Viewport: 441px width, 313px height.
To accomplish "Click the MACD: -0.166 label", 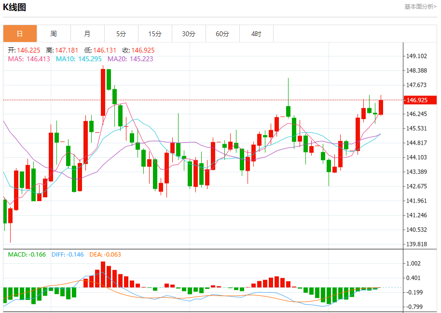I will (x=27, y=255).
